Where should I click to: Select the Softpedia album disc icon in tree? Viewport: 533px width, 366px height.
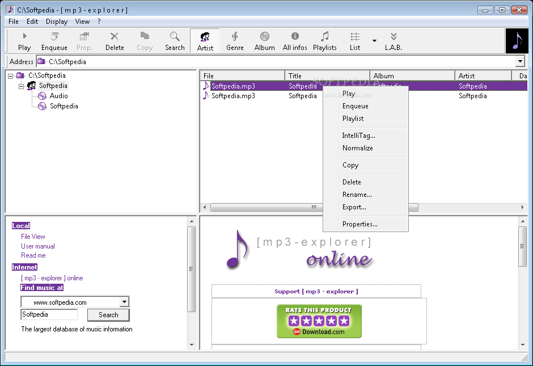[x=42, y=106]
